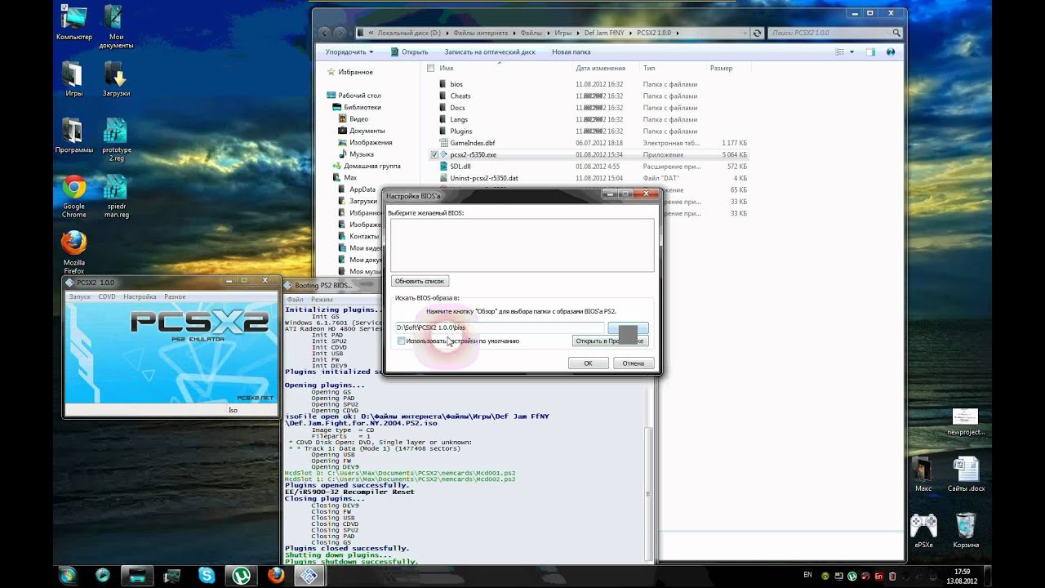
Task: Click the BIOS folder path field
Action: (500, 327)
